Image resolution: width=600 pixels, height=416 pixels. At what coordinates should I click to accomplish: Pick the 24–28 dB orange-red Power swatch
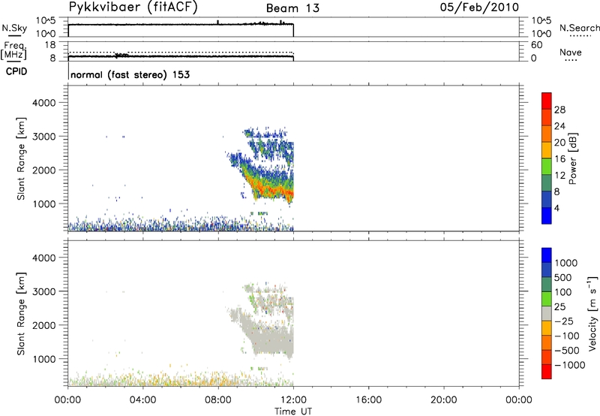pyautogui.click(x=547, y=117)
